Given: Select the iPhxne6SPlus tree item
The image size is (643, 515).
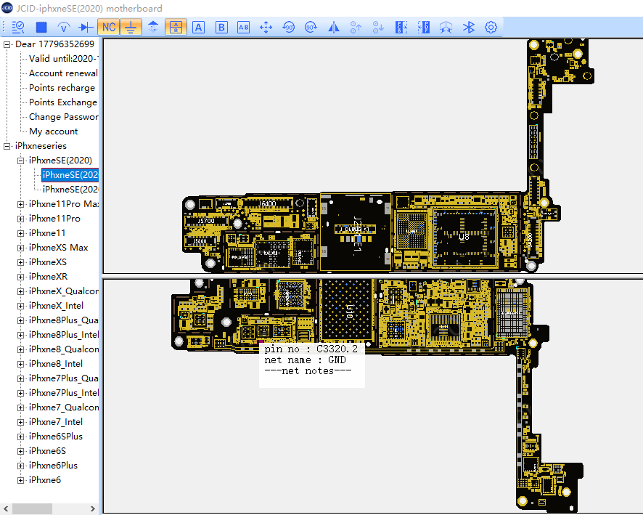Looking at the screenshot, I should [55, 437].
